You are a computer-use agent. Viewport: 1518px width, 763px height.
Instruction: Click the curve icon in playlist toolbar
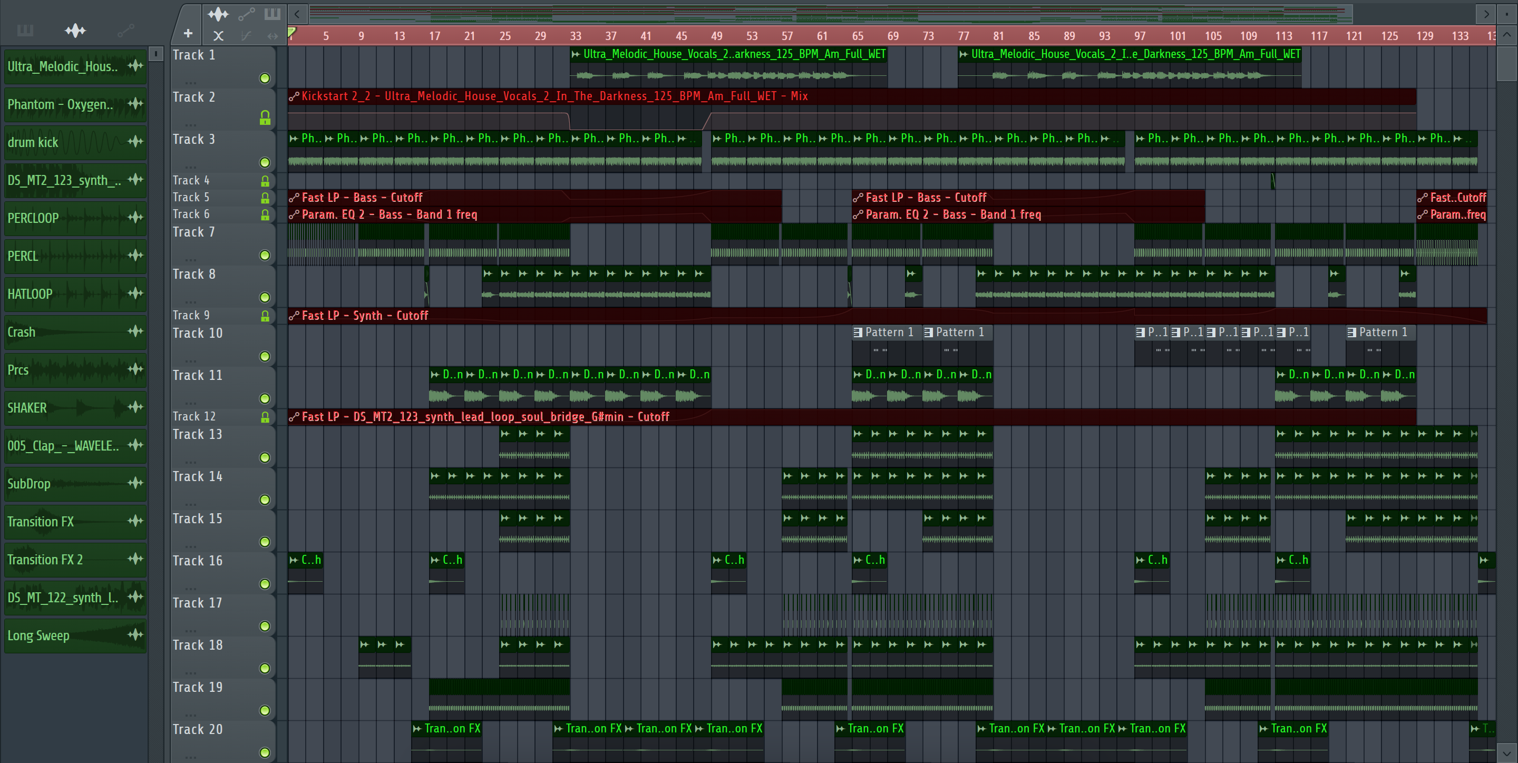[246, 36]
